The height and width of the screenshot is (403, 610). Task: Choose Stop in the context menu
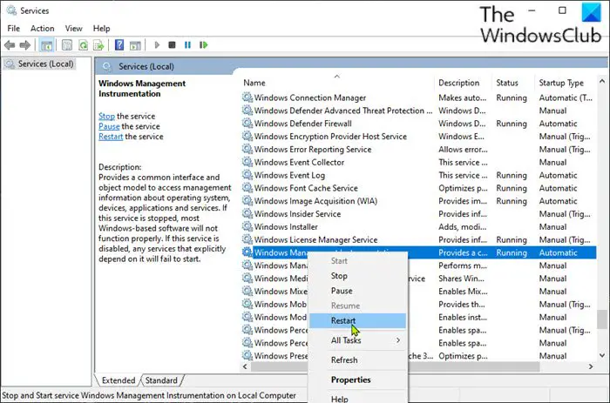tap(358, 276)
